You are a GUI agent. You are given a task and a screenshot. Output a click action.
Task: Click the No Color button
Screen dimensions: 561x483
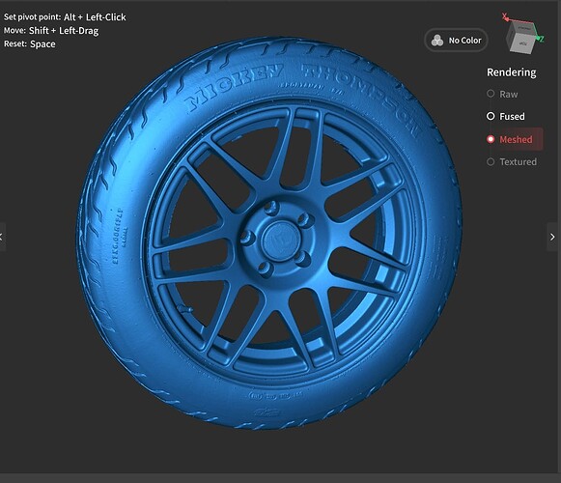click(x=456, y=41)
